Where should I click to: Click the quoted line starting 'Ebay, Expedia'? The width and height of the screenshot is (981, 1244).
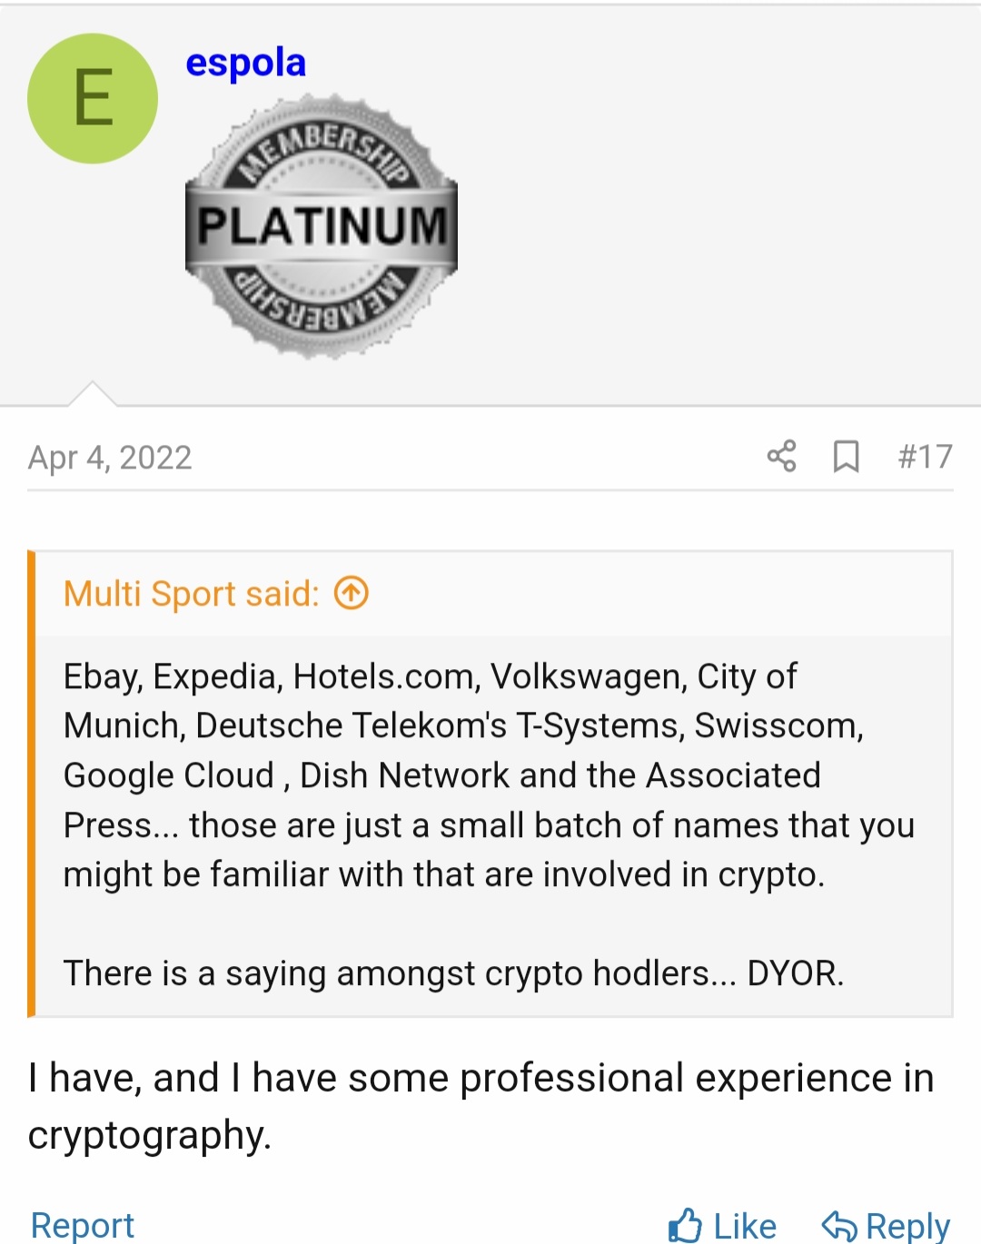click(x=430, y=676)
